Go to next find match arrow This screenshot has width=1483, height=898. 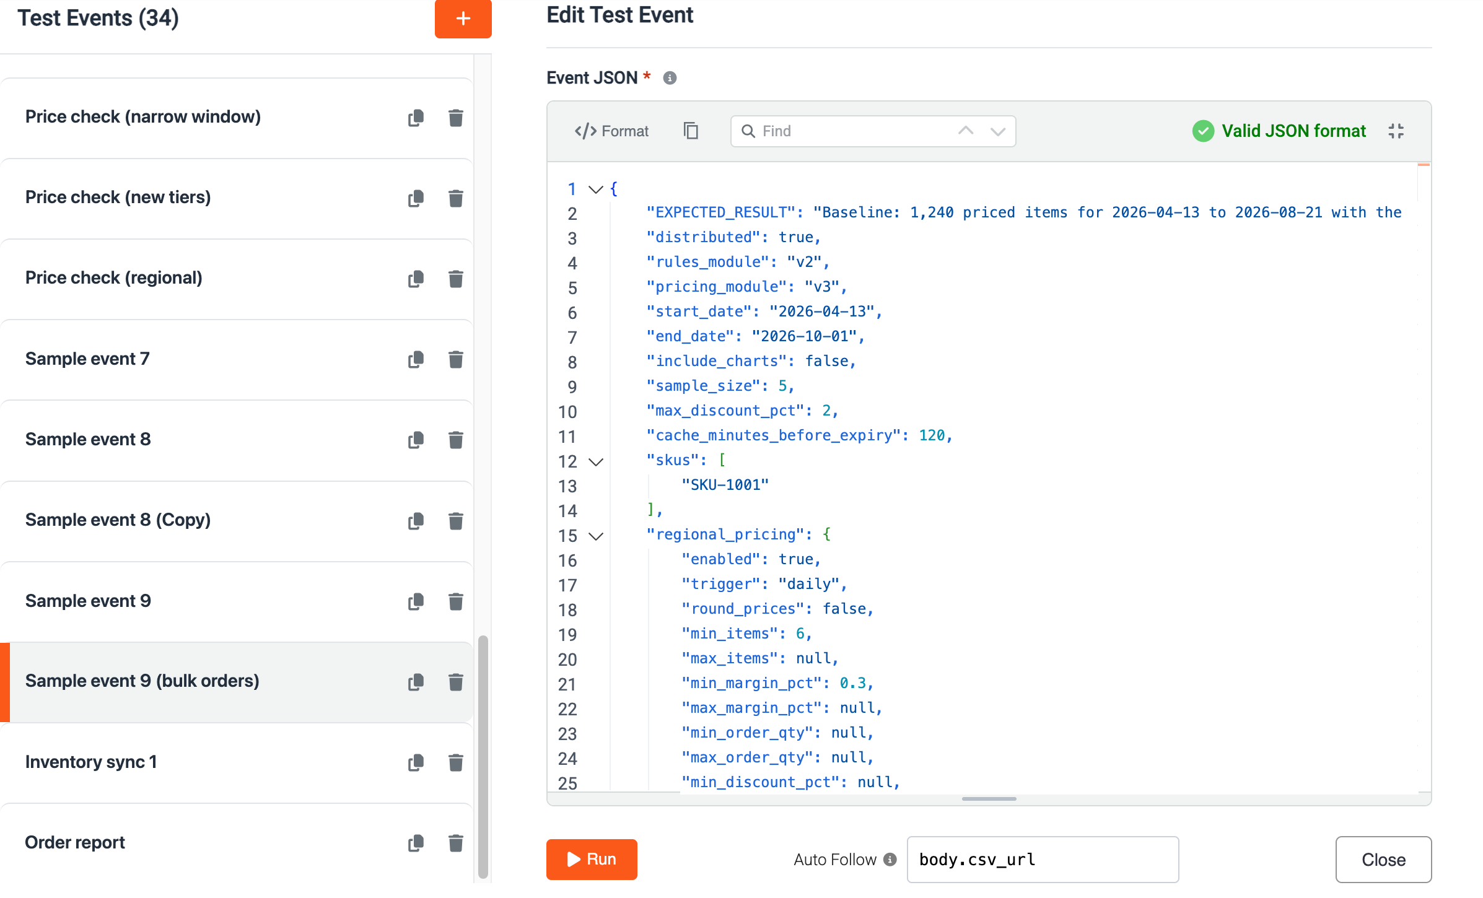pyautogui.click(x=997, y=131)
